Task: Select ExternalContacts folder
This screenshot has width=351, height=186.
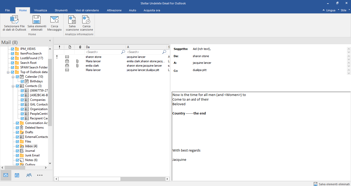Action: click(x=36, y=137)
